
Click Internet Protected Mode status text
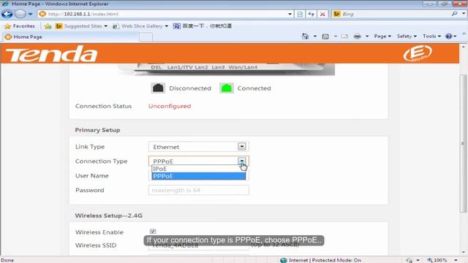pos(325,260)
